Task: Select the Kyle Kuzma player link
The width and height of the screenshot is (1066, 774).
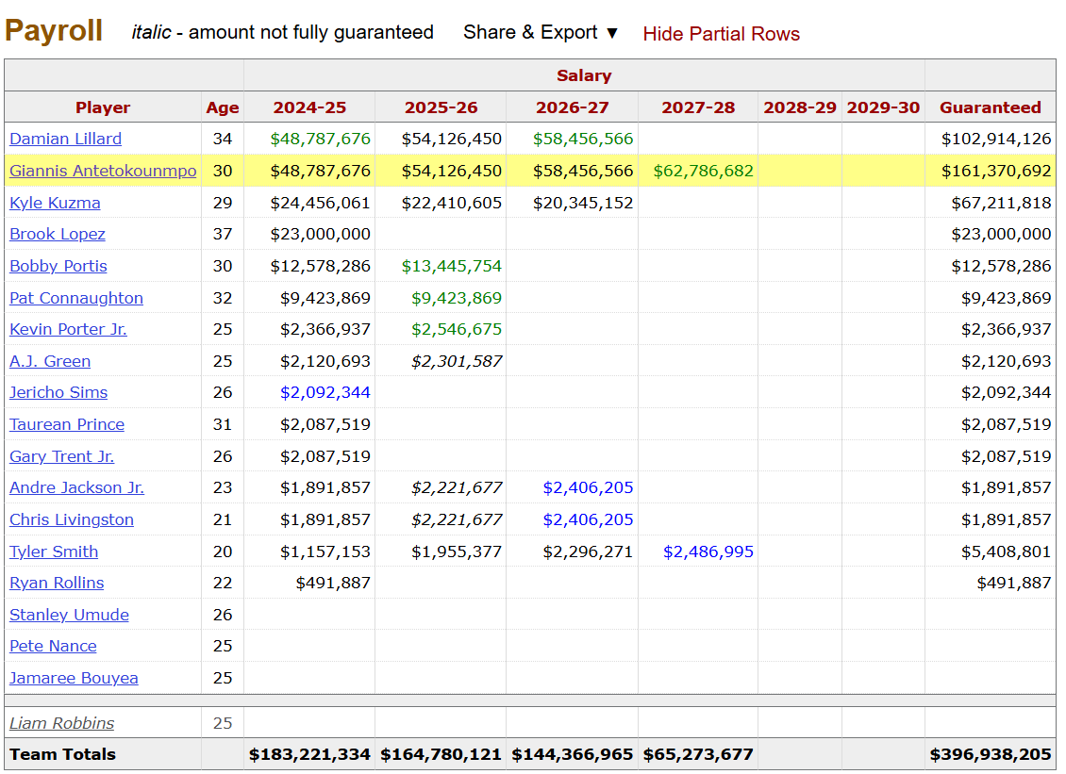Action: point(55,203)
